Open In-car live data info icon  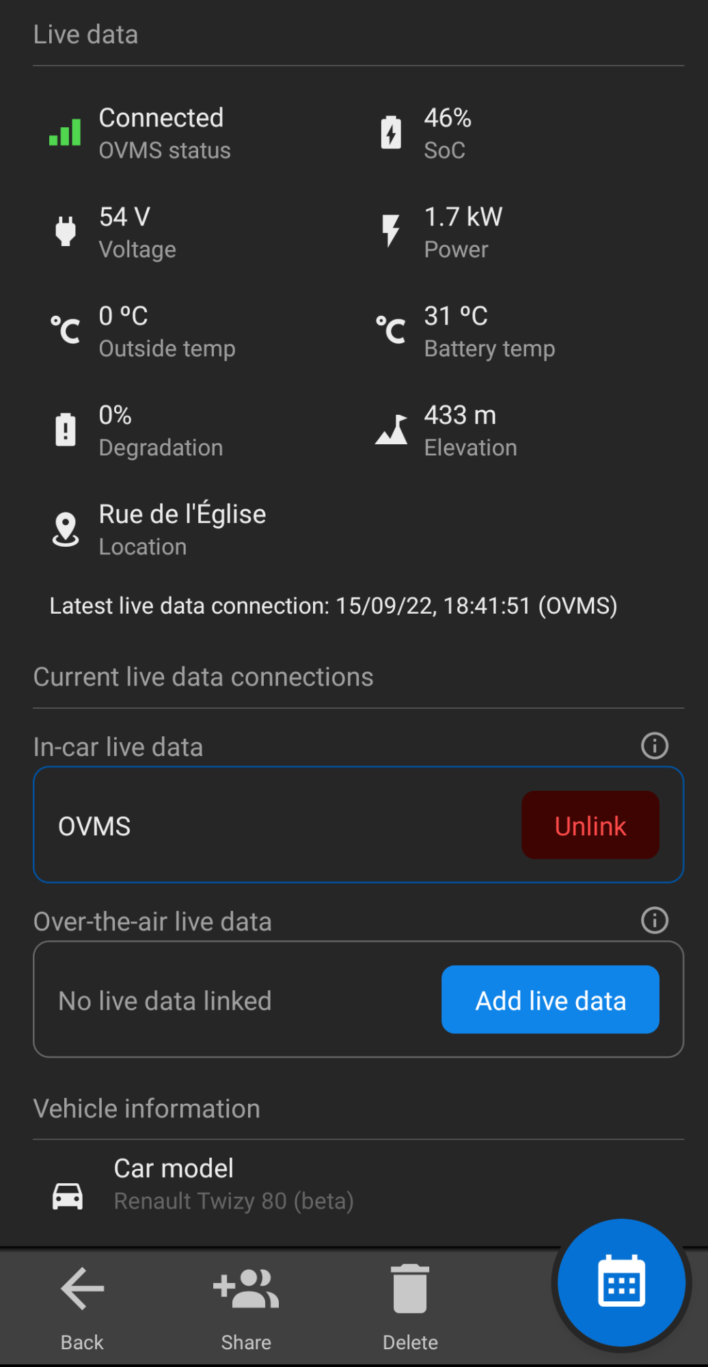pos(654,746)
